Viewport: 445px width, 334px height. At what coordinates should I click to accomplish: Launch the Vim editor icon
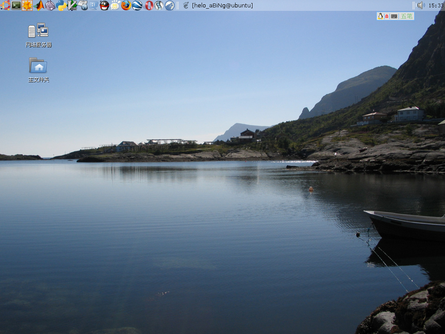(72, 5)
